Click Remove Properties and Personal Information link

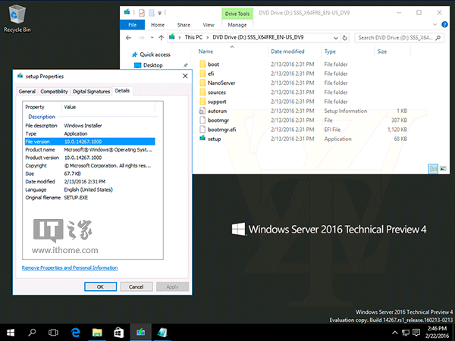pos(70,267)
